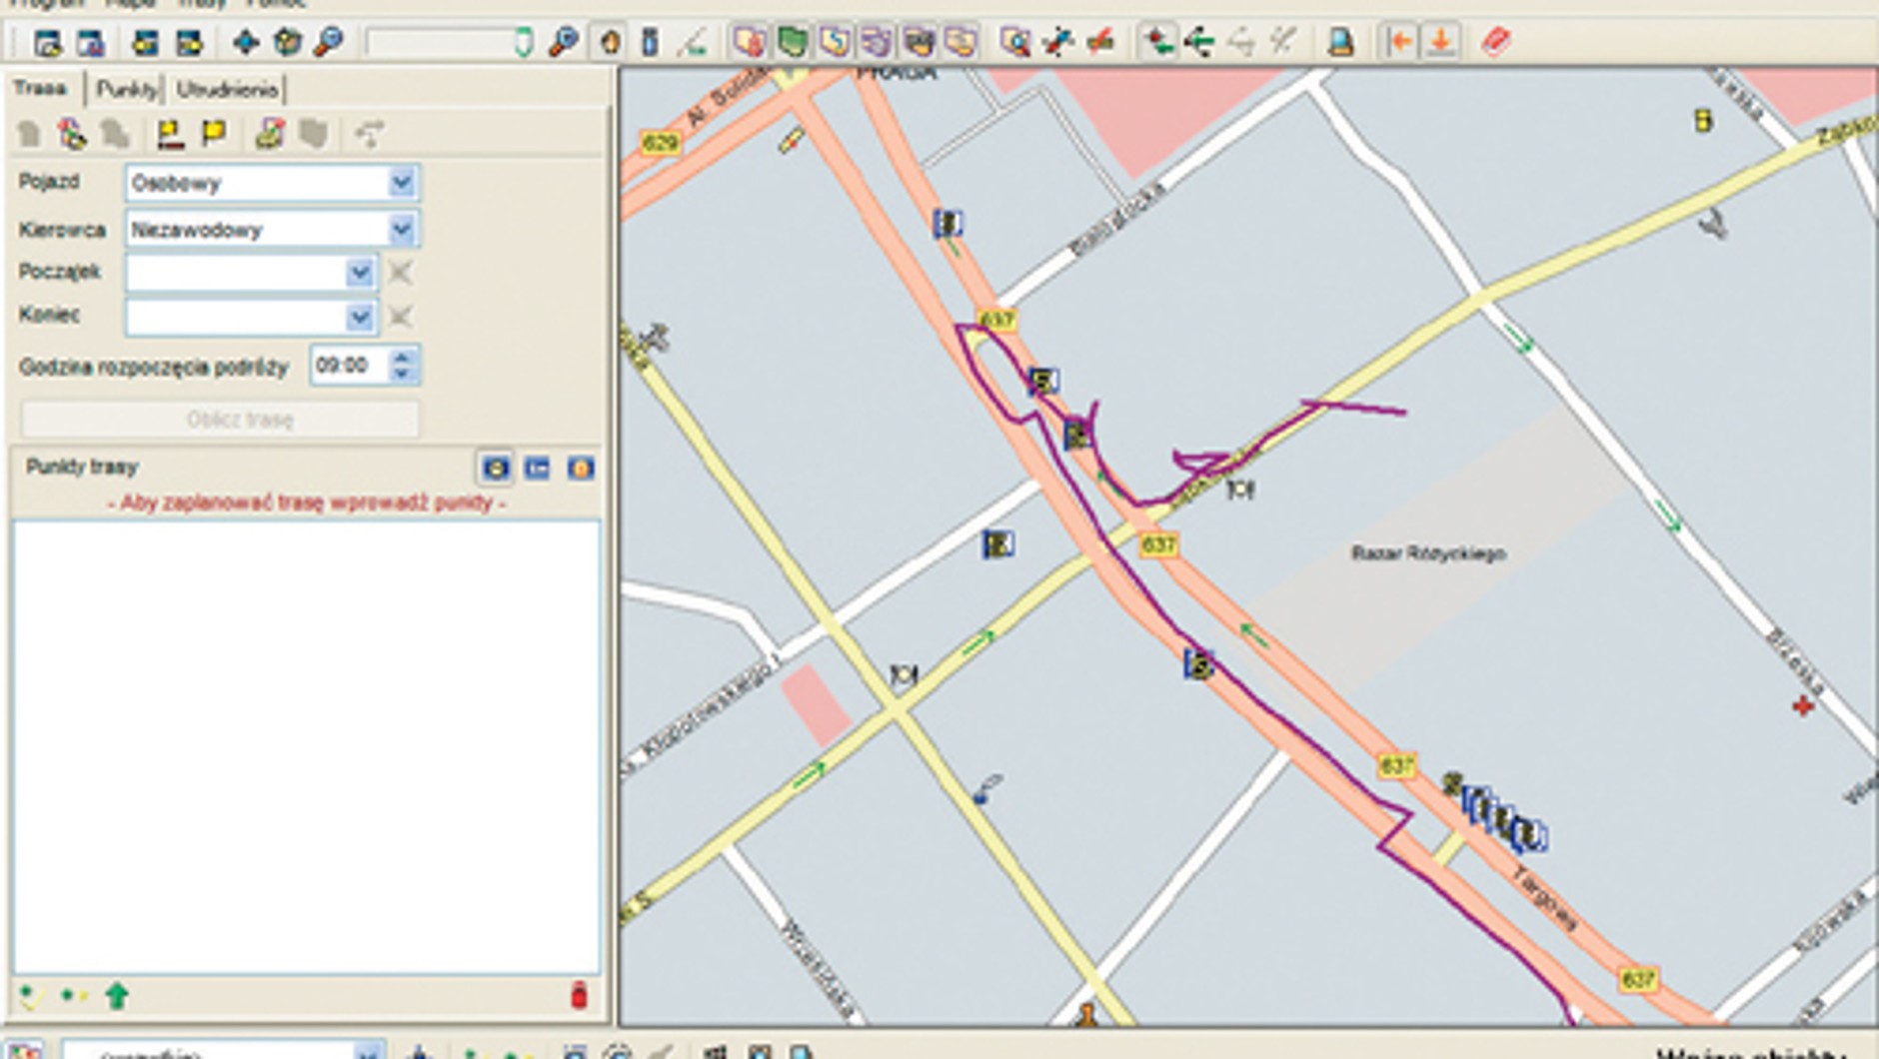
Task: Decrease the travel start time with down arrow
Action: click(402, 375)
